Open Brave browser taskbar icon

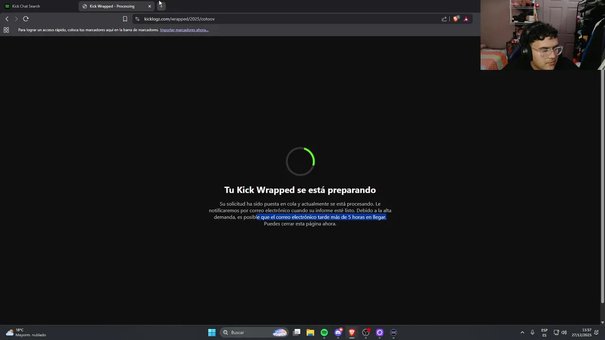coord(352,332)
